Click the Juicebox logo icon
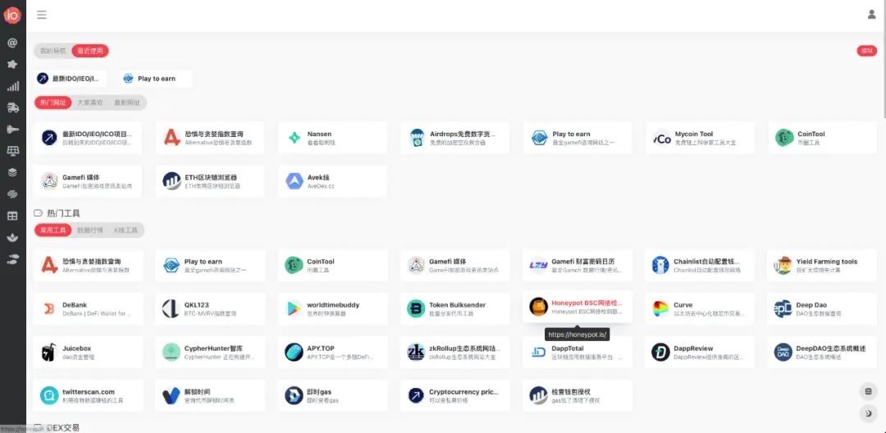 (49, 353)
